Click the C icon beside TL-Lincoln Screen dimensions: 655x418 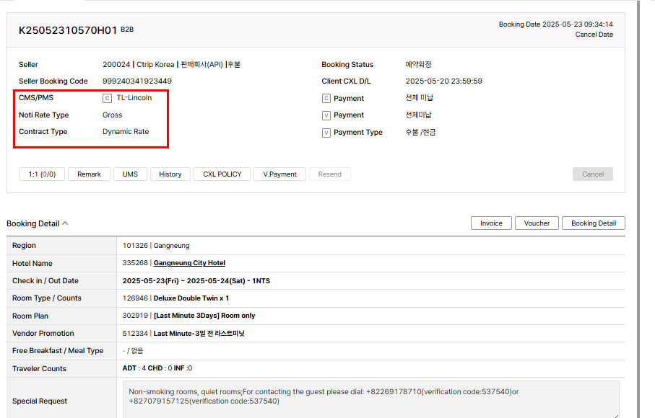[x=108, y=98]
